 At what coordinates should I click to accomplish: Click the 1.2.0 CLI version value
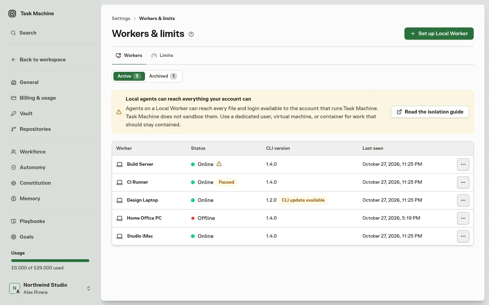tap(271, 200)
